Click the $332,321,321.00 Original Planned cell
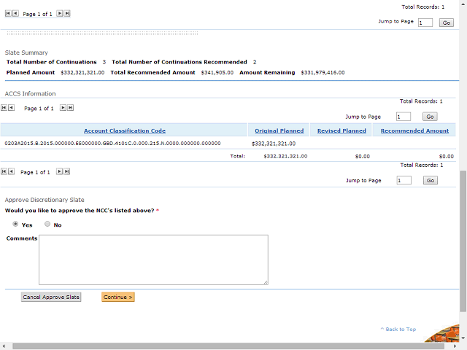Viewport: 467px width, 350px height. (274, 144)
